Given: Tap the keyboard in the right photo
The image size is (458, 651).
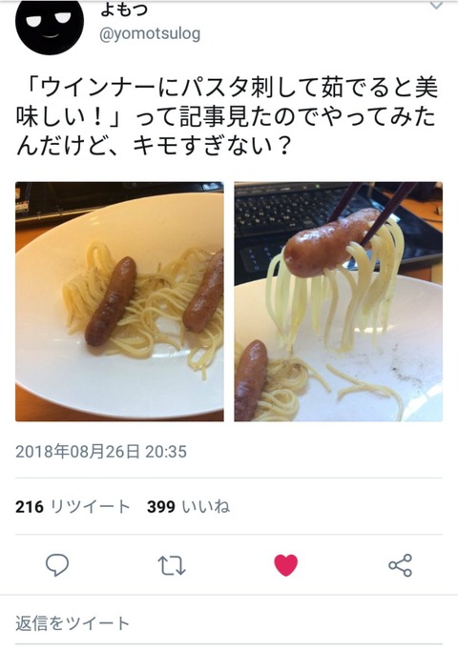Looking at the screenshot, I should [x=291, y=220].
